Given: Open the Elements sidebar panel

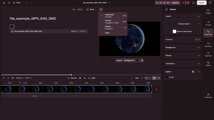Looking at the screenshot, I should click(x=208, y=45).
